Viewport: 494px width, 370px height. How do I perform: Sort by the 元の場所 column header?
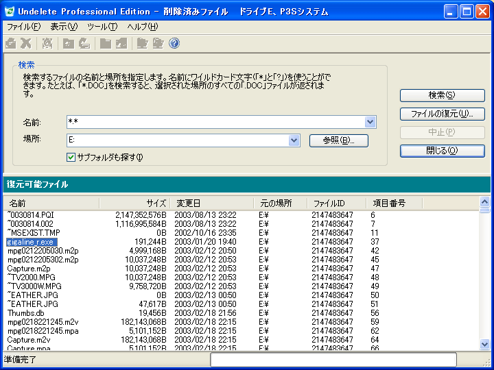coord(281,203)
